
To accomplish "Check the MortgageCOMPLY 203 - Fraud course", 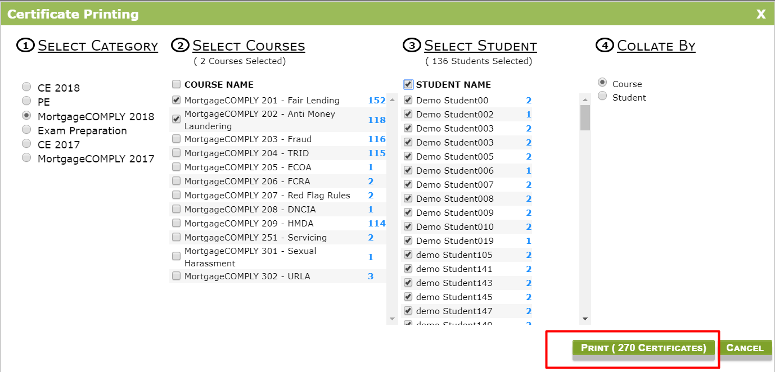I will tap(177, 139).
